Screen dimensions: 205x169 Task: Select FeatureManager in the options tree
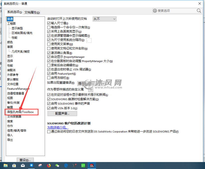18,89
